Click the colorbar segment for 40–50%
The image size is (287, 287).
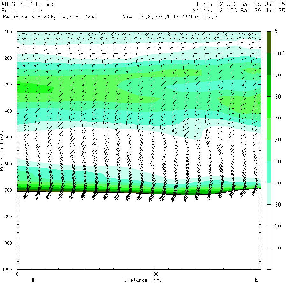coord(269,172)
